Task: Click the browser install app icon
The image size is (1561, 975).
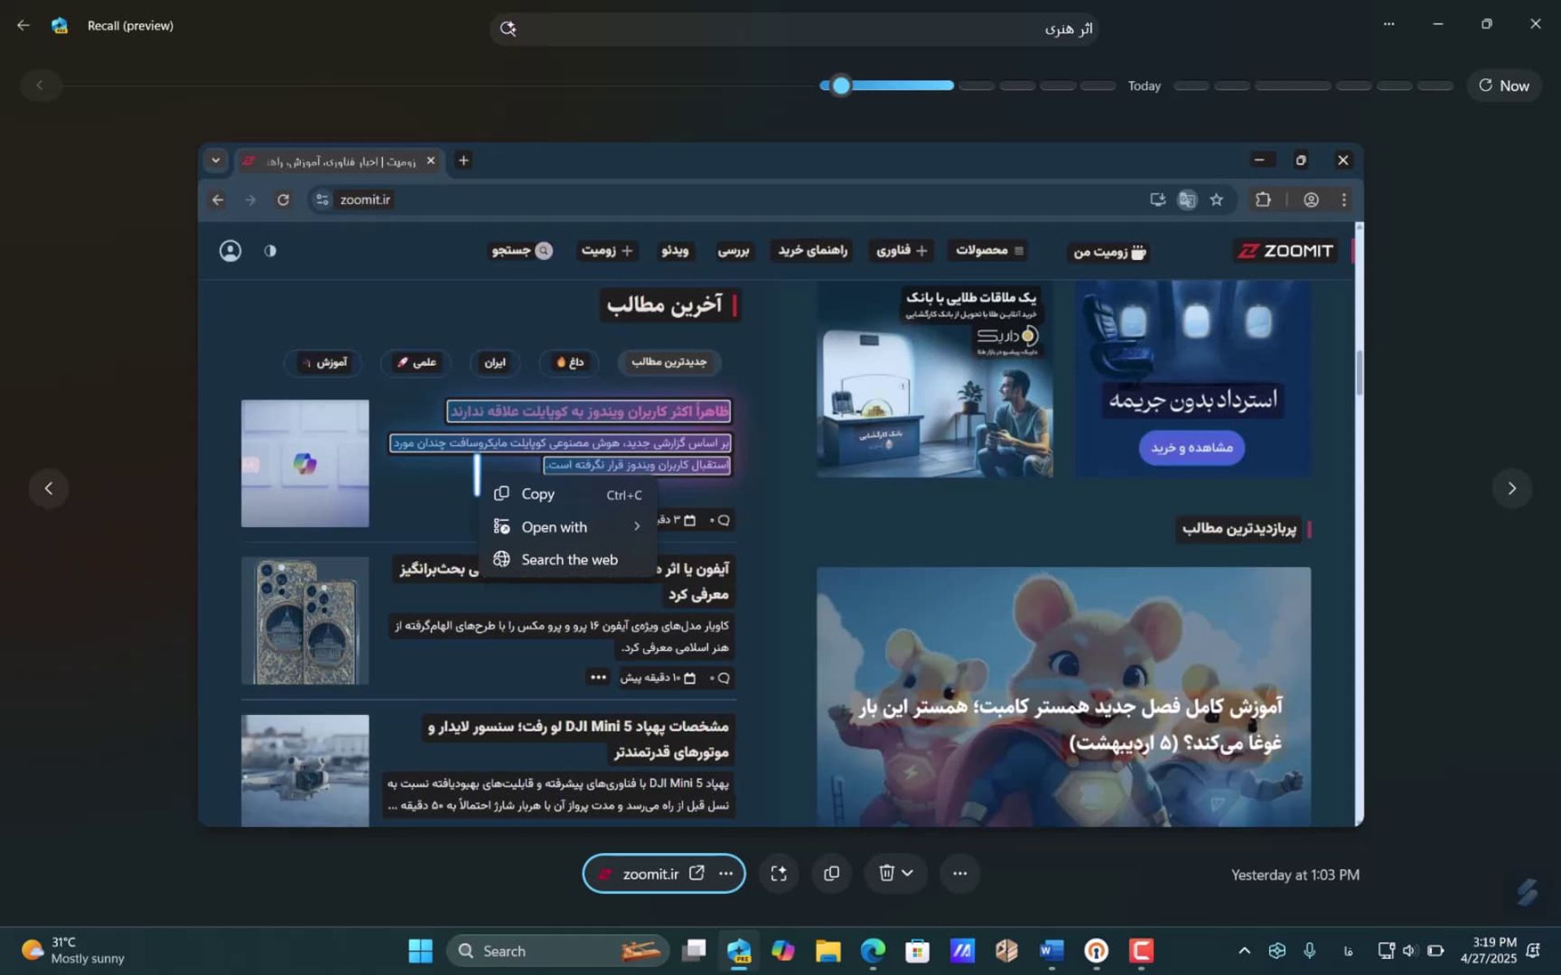Action: point(1158,200)
